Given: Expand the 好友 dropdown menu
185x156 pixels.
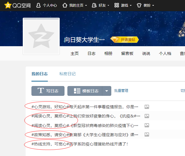Looking at the screenshot, I should [x=100, y=5].
